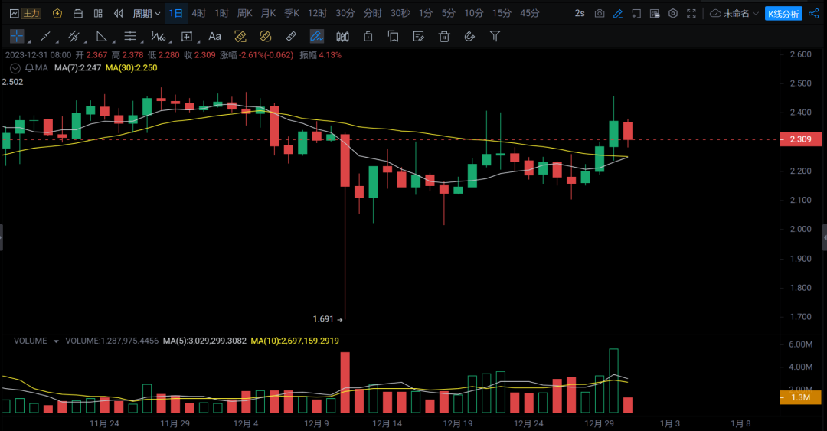Select the 30分 timeframe
The width and height of the screenshot is (827, 431).
click(345, 13)
